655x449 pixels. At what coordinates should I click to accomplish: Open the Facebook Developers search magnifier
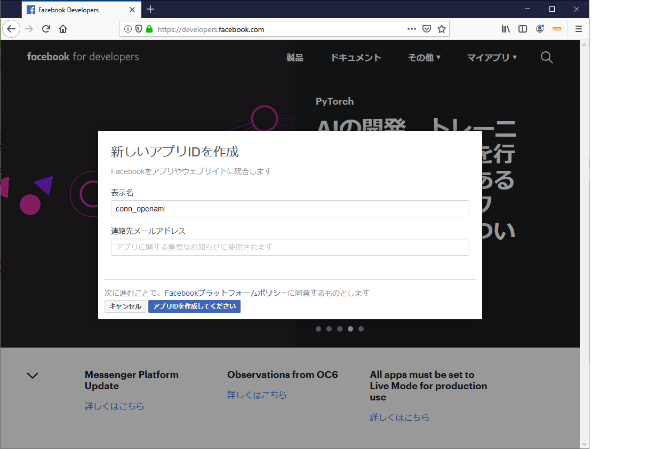click(x=547, y=57)
